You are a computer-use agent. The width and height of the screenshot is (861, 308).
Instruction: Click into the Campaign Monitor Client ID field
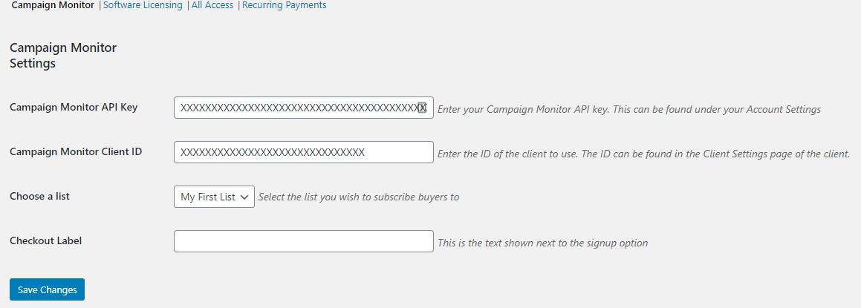303,152
